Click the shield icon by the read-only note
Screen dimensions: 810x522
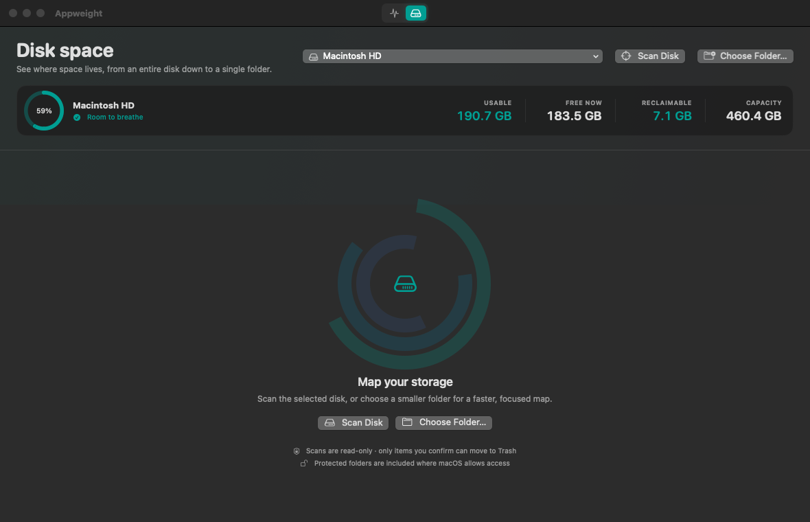pos(297,451)
